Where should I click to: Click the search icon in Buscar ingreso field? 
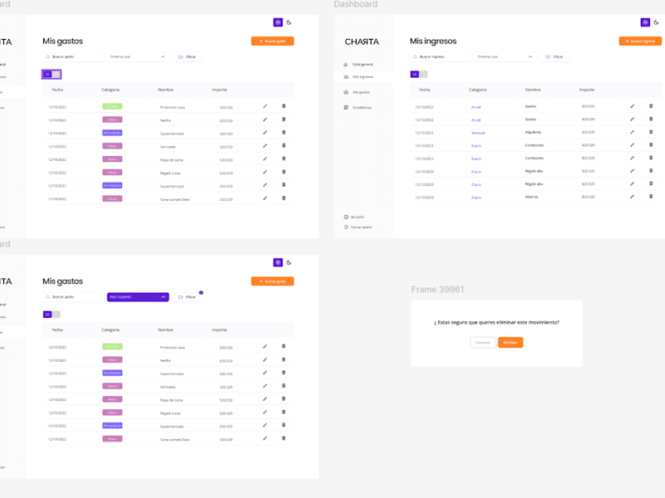click(x=415, y=56)
